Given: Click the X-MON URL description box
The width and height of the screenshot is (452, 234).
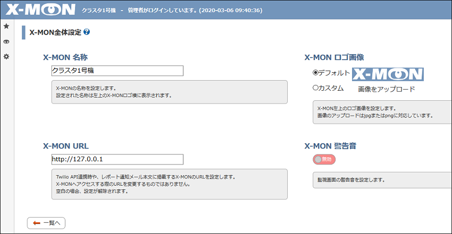Looking at the screenshot, I should (170, 184).
